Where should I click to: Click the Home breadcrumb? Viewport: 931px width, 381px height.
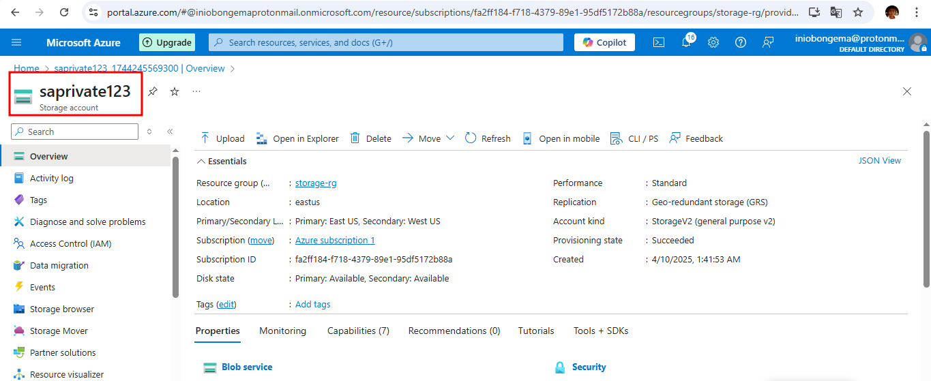[x=27, y=68]
